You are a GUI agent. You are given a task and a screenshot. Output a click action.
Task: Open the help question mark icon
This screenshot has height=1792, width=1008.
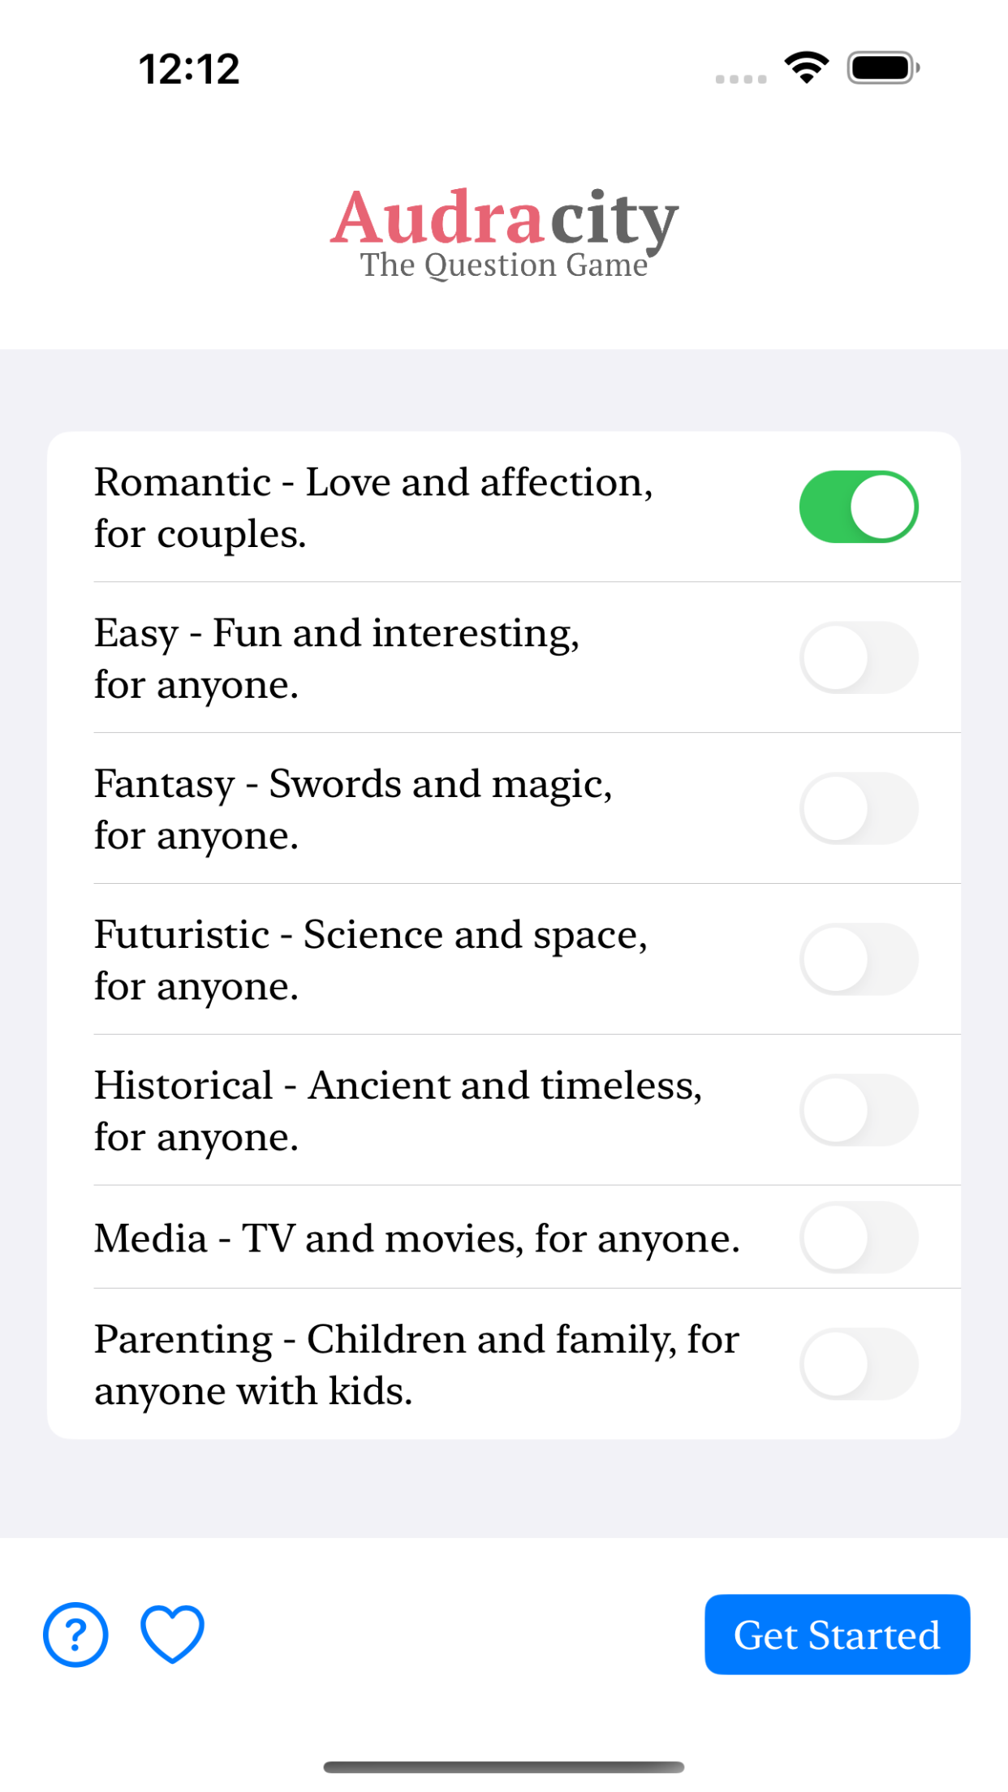coord(75,1635)
